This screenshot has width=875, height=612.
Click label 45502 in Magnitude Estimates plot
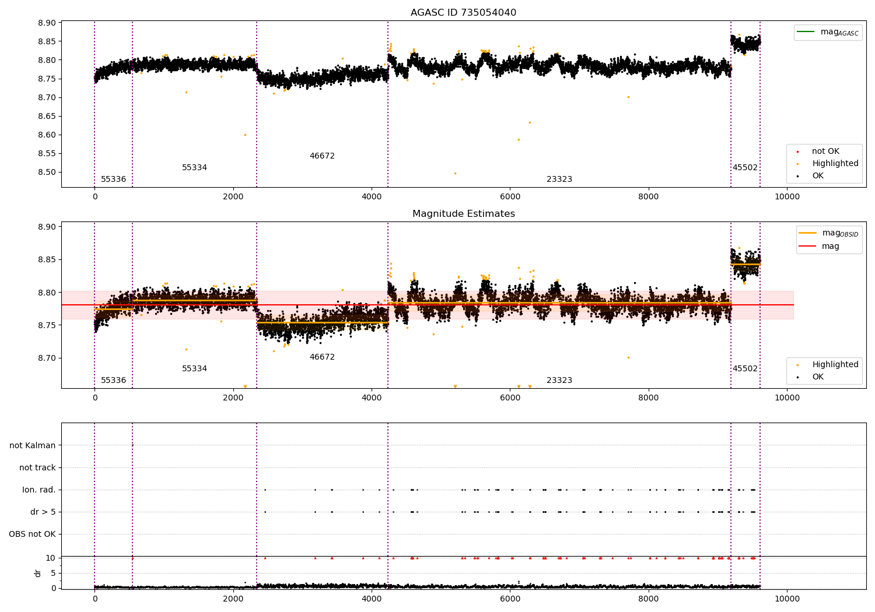coord(745,369)
